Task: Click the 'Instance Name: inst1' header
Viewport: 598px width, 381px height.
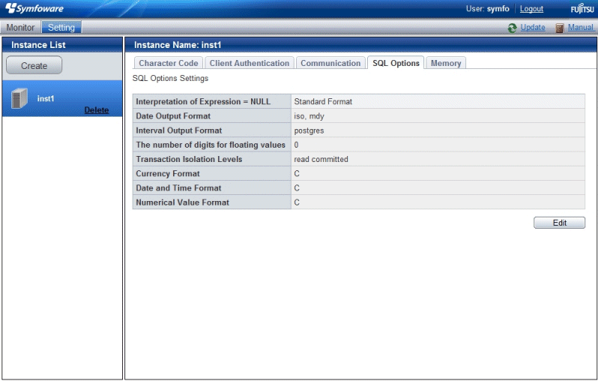Action: click(x=178, y=45)
